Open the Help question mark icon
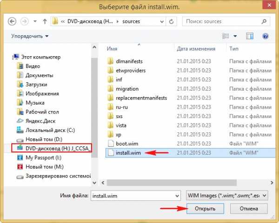This screenshot has width=279, height=223. (266, 36)
